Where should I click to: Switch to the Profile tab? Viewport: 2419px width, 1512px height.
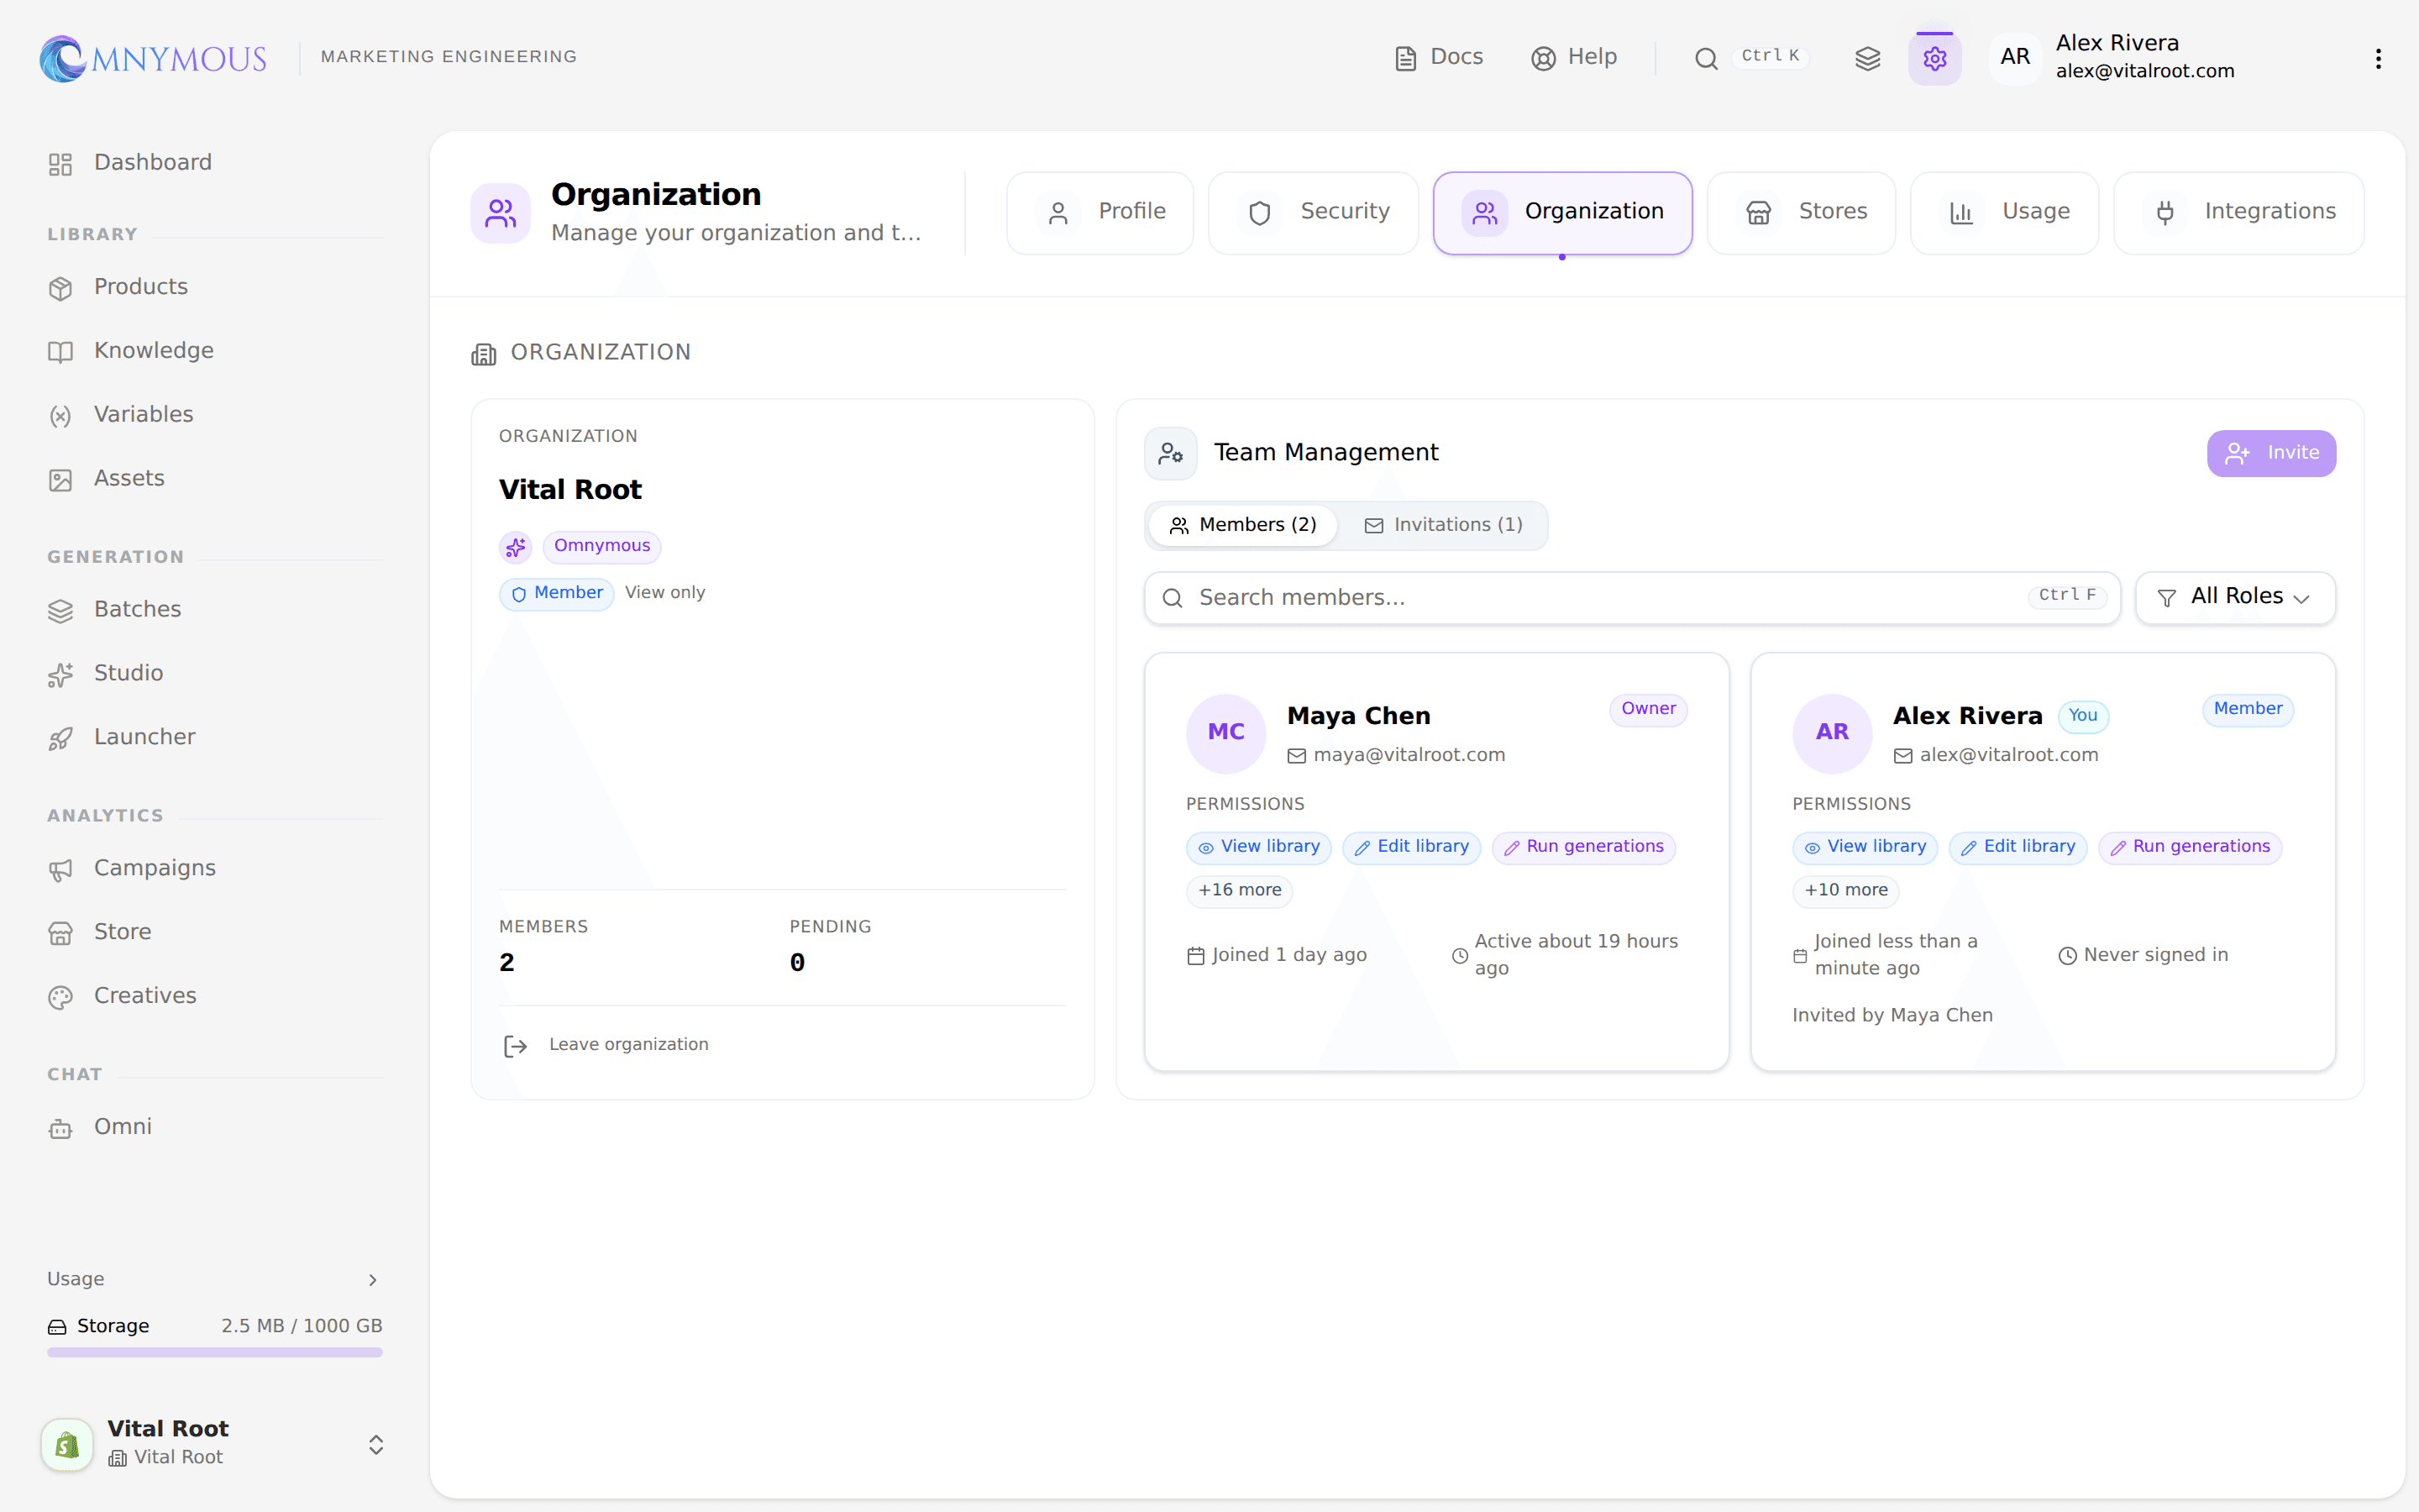[x=1099, y=212]
